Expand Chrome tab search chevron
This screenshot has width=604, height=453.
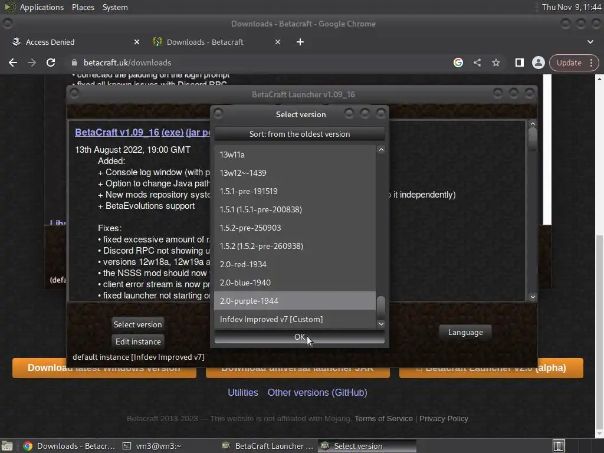[590, 42]
